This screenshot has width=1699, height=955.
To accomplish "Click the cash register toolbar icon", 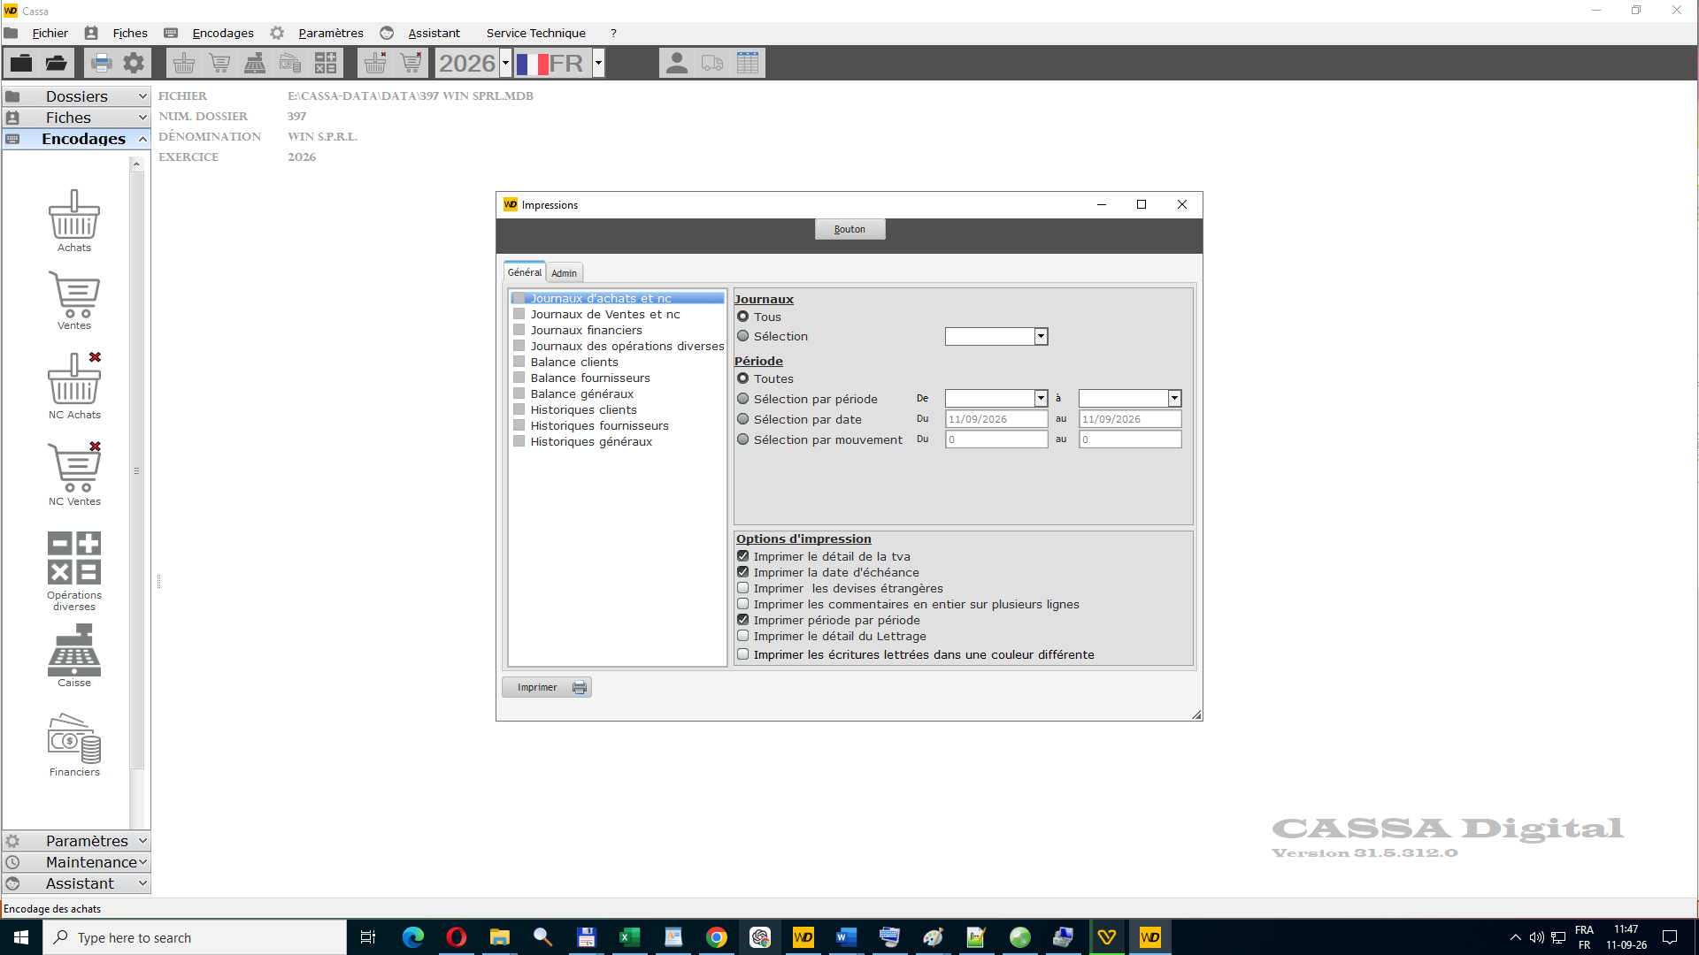I will (255, 63).
